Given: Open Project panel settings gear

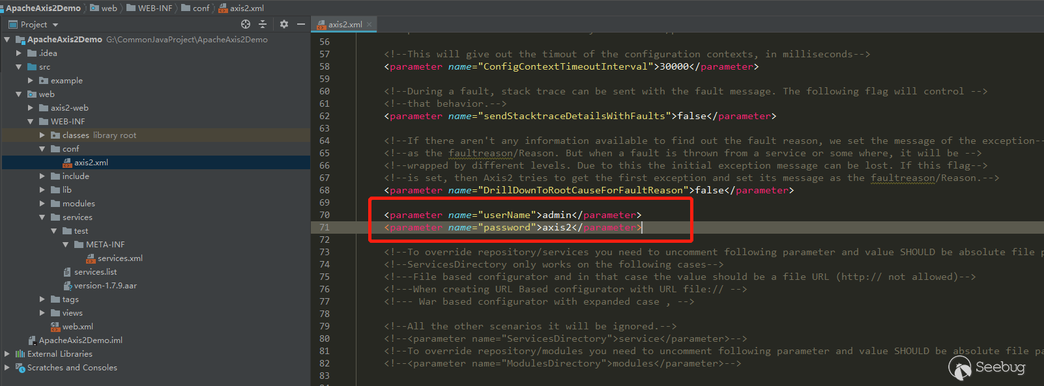Looking at the screenshot, I should 284,24.
